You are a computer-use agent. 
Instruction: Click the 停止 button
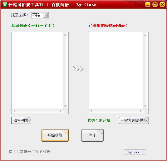92,135
